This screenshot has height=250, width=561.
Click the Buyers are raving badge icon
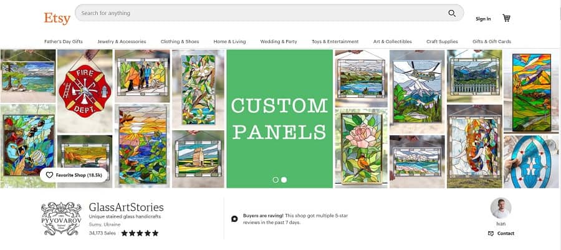(x=234, y=219)
